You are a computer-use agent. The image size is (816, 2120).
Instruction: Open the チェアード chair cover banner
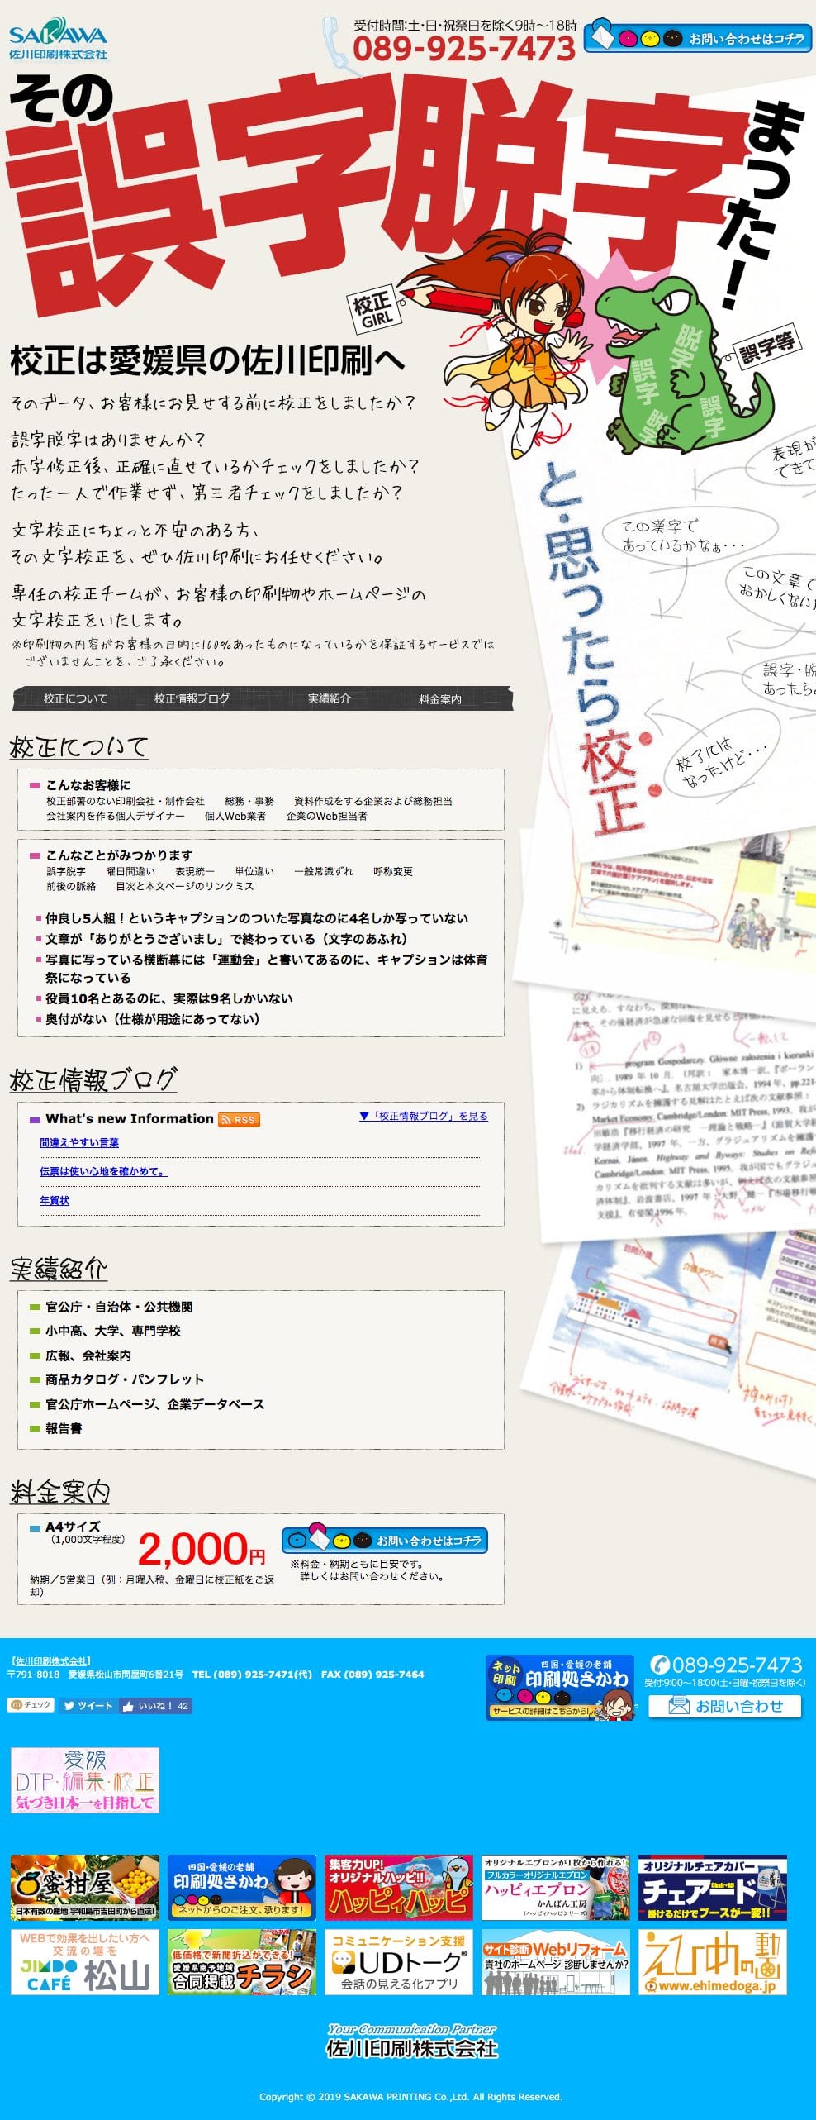(x=712, y=1887)
